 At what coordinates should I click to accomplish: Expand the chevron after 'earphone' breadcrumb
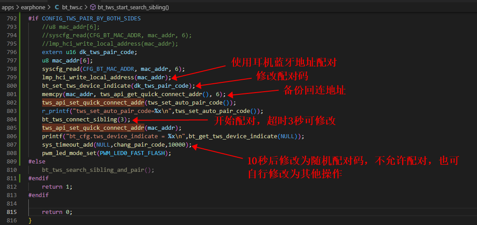click(49, 7)
